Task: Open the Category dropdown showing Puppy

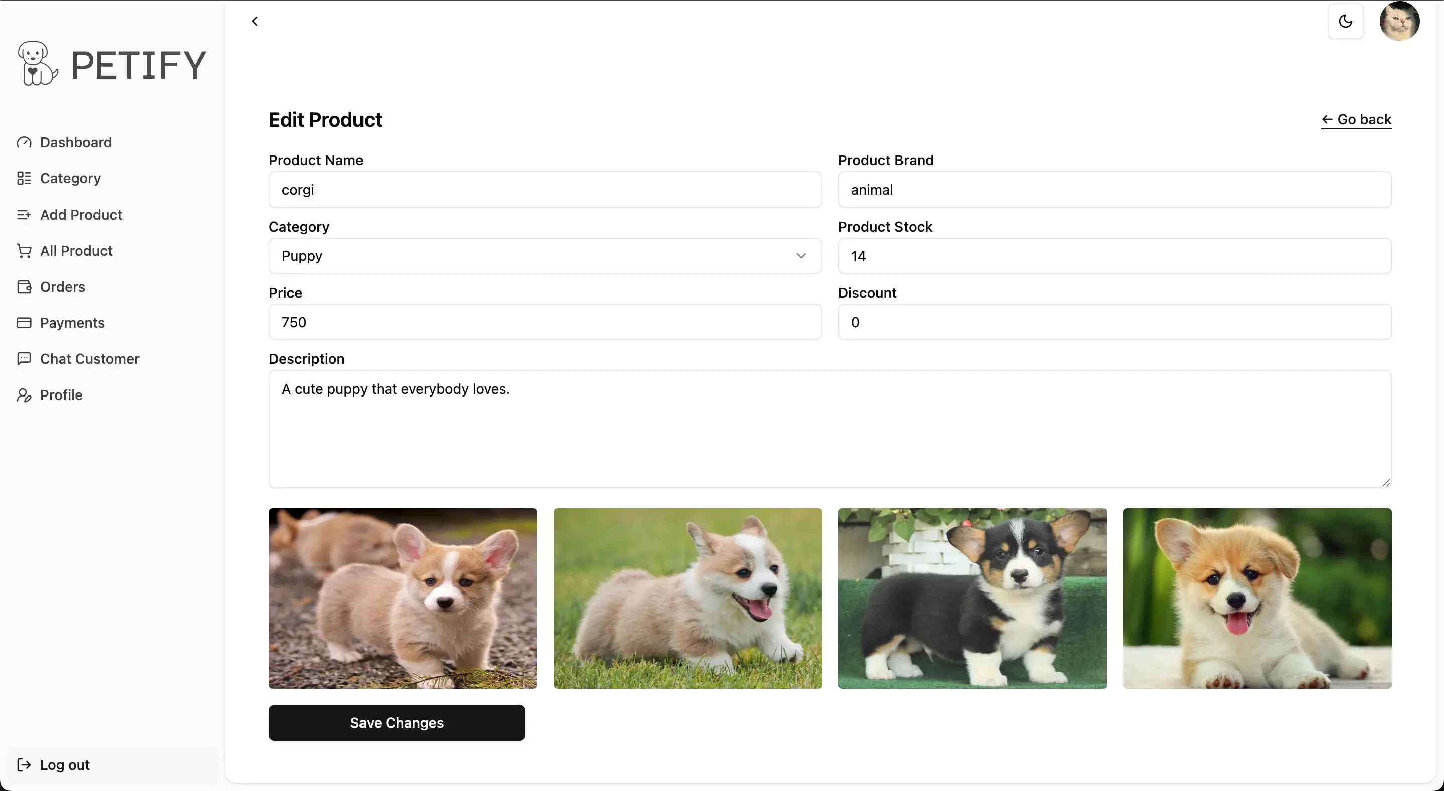Action: 545,256
